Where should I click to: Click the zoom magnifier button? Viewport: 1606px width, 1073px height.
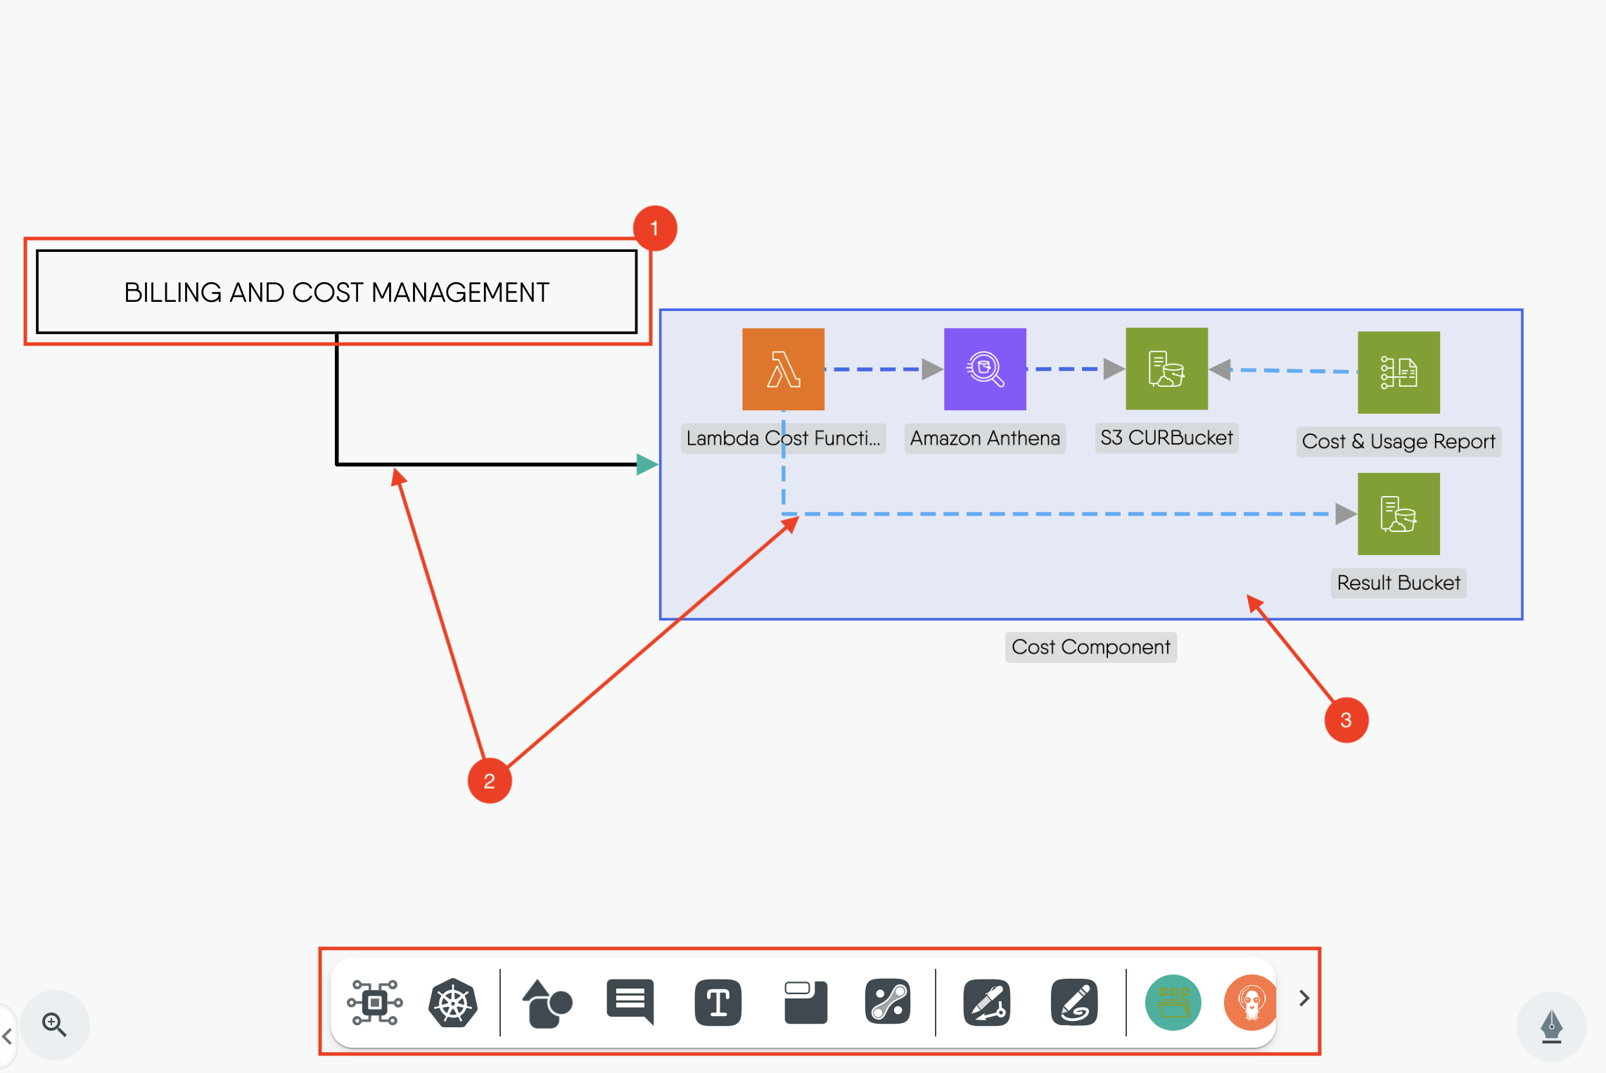[54, 1024]
